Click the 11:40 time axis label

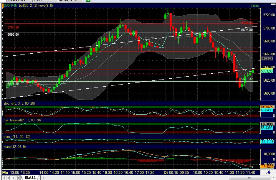(251, 172)
